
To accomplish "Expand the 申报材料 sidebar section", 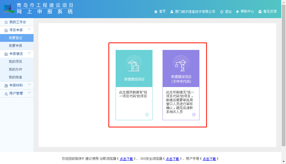I will click(29, 85).
